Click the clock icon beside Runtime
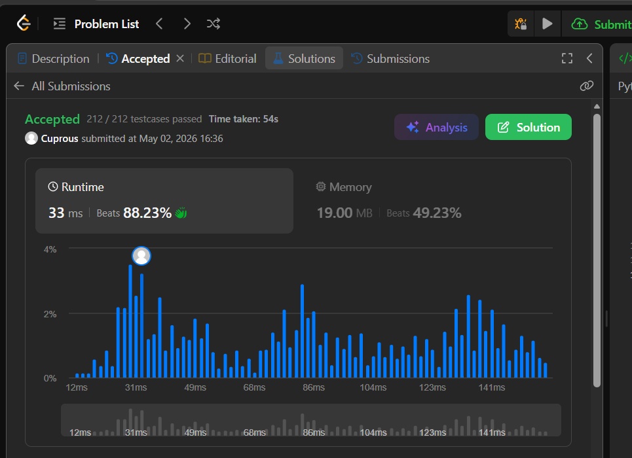Viewport: 632px width, 458px height. tap(53, 186)
